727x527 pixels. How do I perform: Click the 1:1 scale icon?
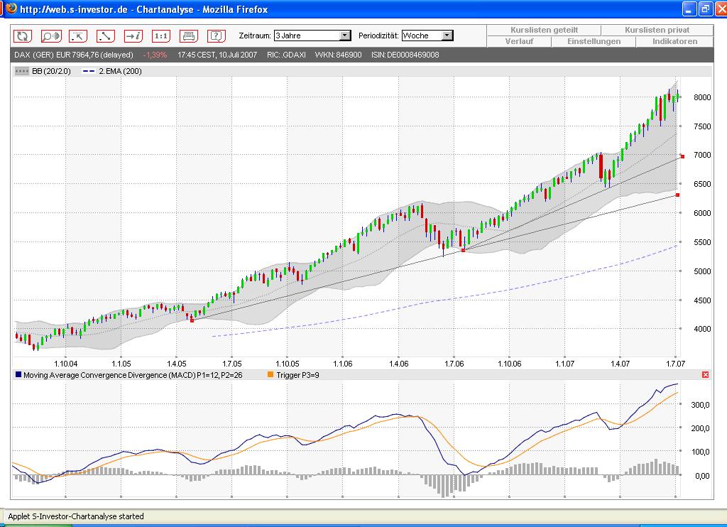click(x=162, y=36)
